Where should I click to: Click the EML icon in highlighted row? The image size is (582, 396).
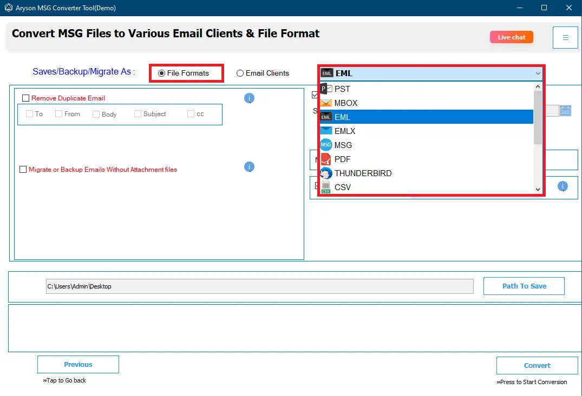pos(326,117)
